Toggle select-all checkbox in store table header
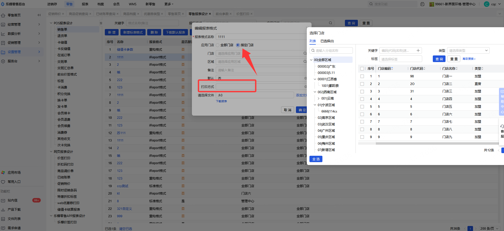The image size is (504, 231). (362, 69)
